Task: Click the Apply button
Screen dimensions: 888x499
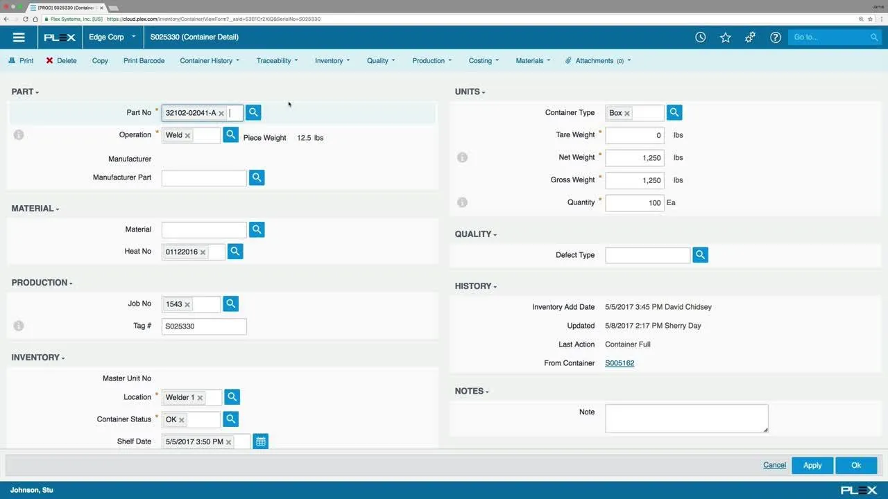Action: coord(812,465)
